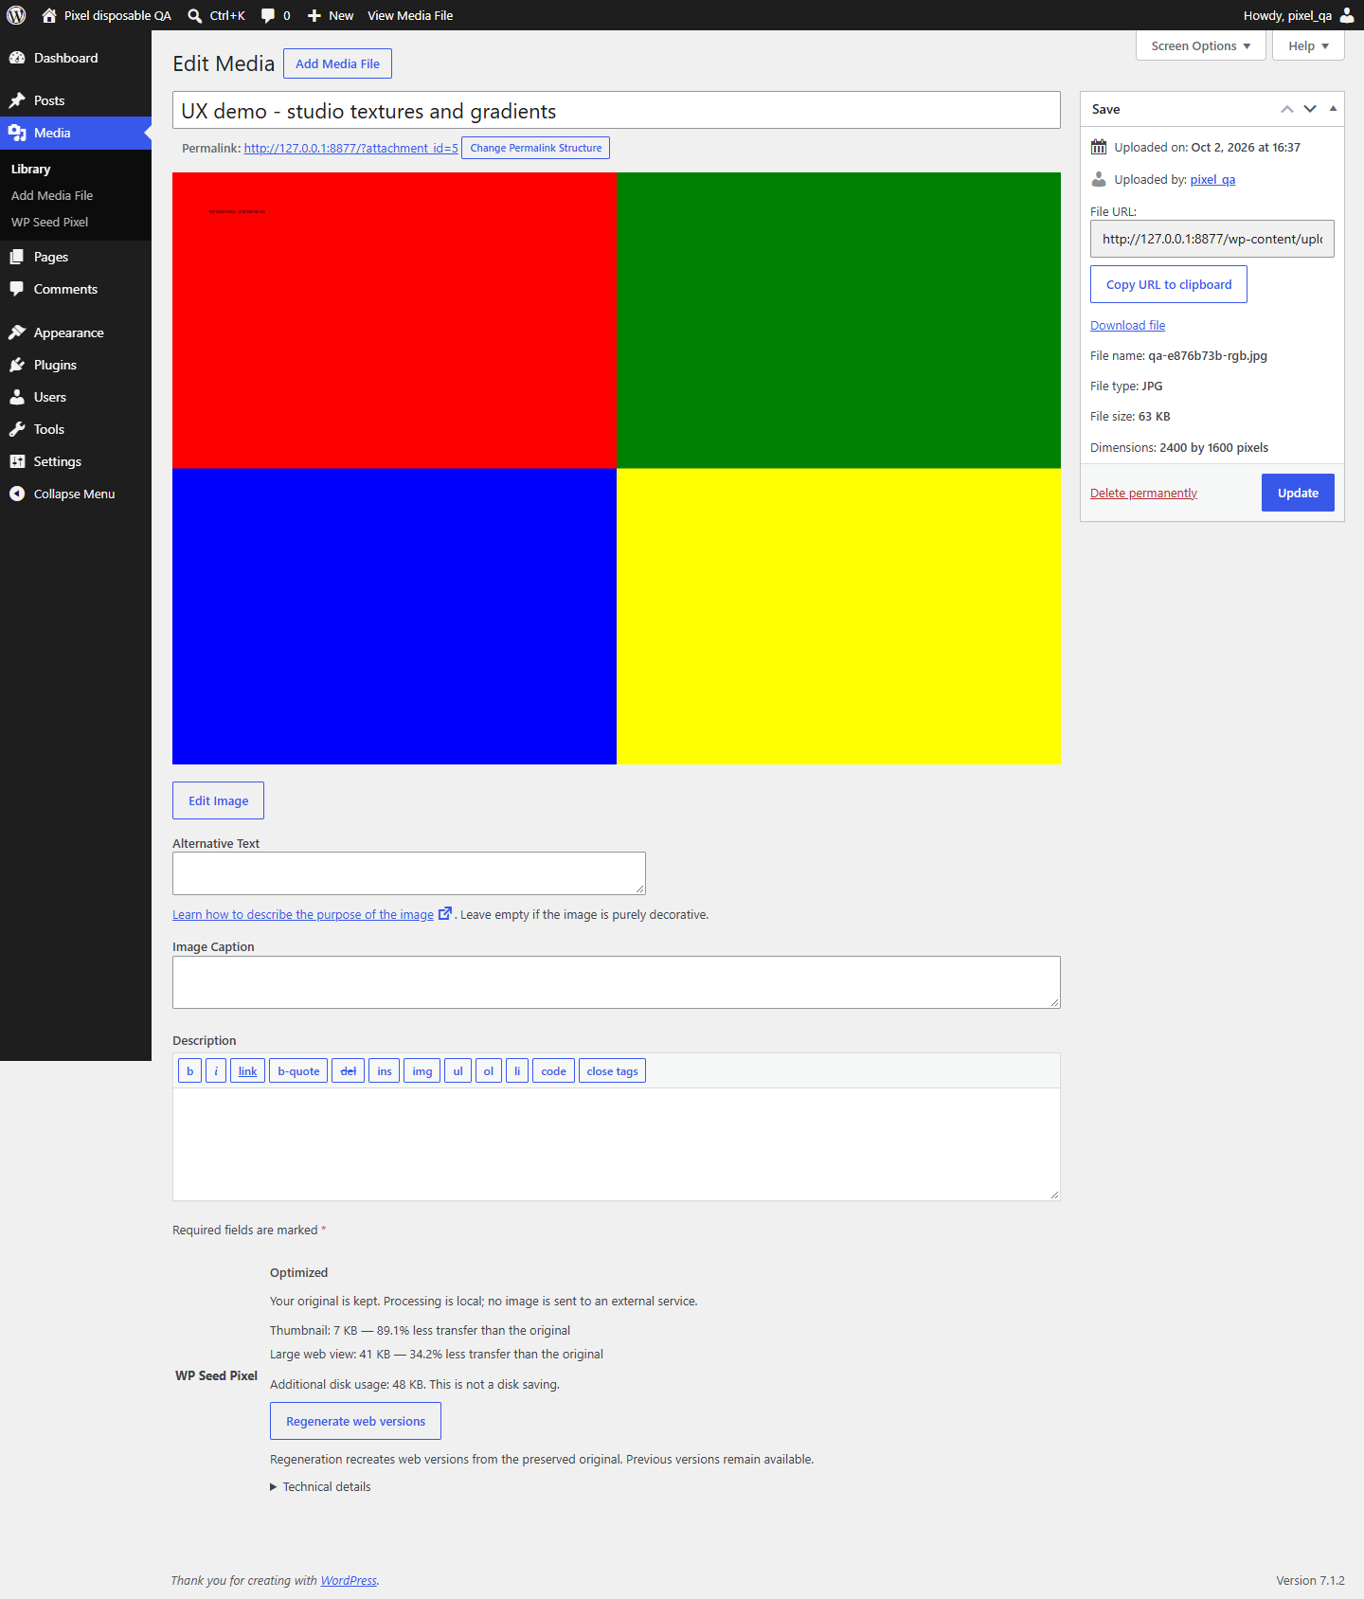
Task: Open Learn how to describe image purpose link
Action: [x=303, y=914]
